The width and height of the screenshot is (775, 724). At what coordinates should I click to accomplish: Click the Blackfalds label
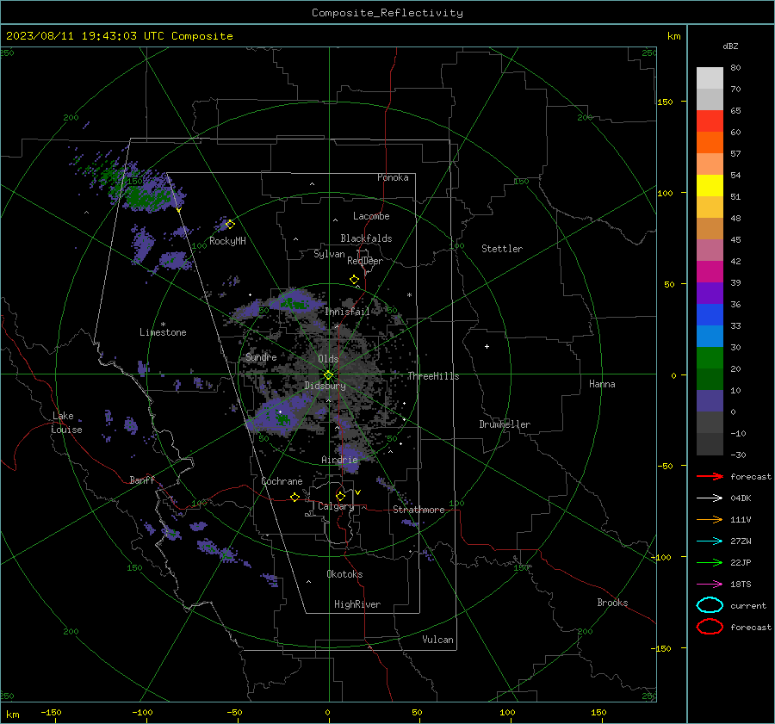tap(366, 238)
